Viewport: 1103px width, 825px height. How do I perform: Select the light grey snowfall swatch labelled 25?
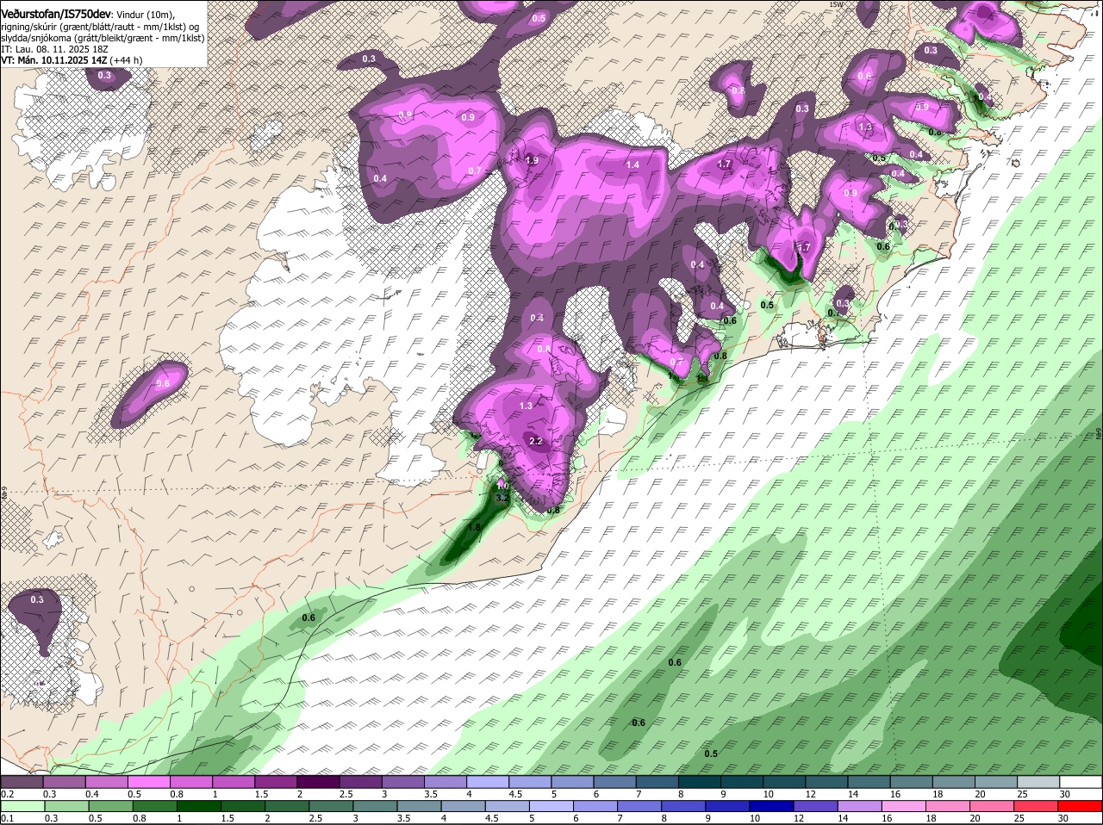pos(1038,781)
